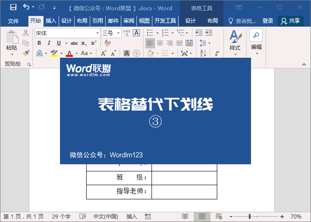
Task: Toggle Character Shading A button
Action: [x=127, y=53]
